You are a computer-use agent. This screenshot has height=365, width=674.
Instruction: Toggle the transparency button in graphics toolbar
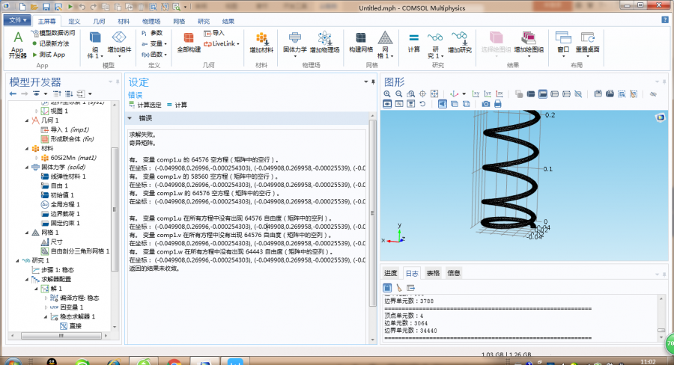pyautogui.click(x=454, y=104)
